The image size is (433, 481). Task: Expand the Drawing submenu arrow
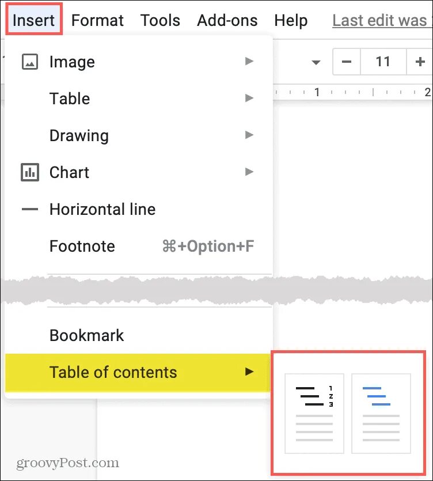click(249, 135)
